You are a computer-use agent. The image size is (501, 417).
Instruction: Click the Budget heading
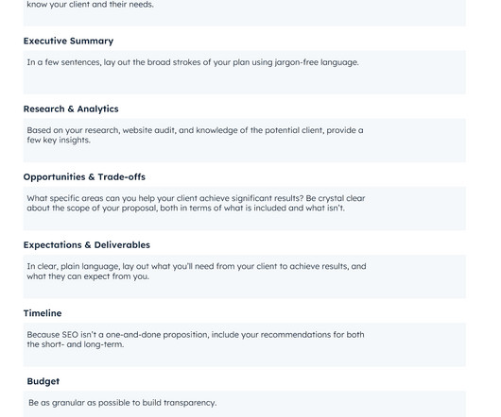pyautogui.click(x=43, y=381)
